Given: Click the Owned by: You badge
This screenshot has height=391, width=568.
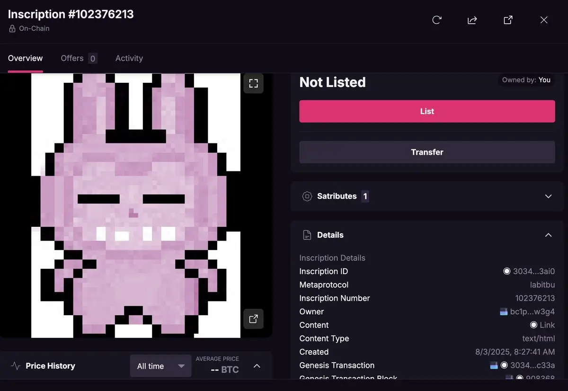Looking at the screenshot, I should 526,80.
